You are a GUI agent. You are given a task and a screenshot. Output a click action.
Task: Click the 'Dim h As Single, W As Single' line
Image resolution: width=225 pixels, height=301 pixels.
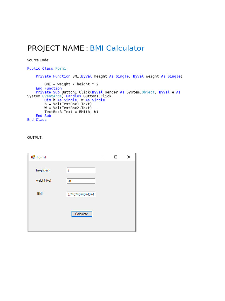(x=75, y=100)
